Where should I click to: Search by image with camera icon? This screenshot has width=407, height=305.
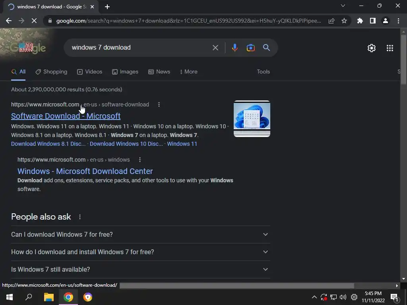point(250,48)
